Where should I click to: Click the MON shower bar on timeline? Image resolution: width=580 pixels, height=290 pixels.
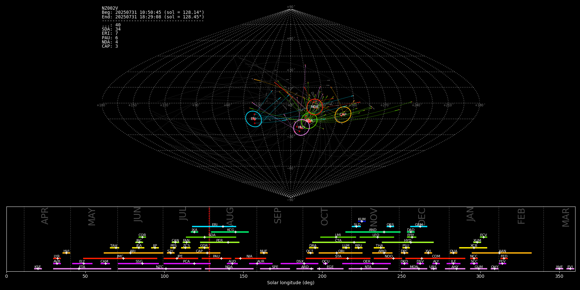(414, 269)
